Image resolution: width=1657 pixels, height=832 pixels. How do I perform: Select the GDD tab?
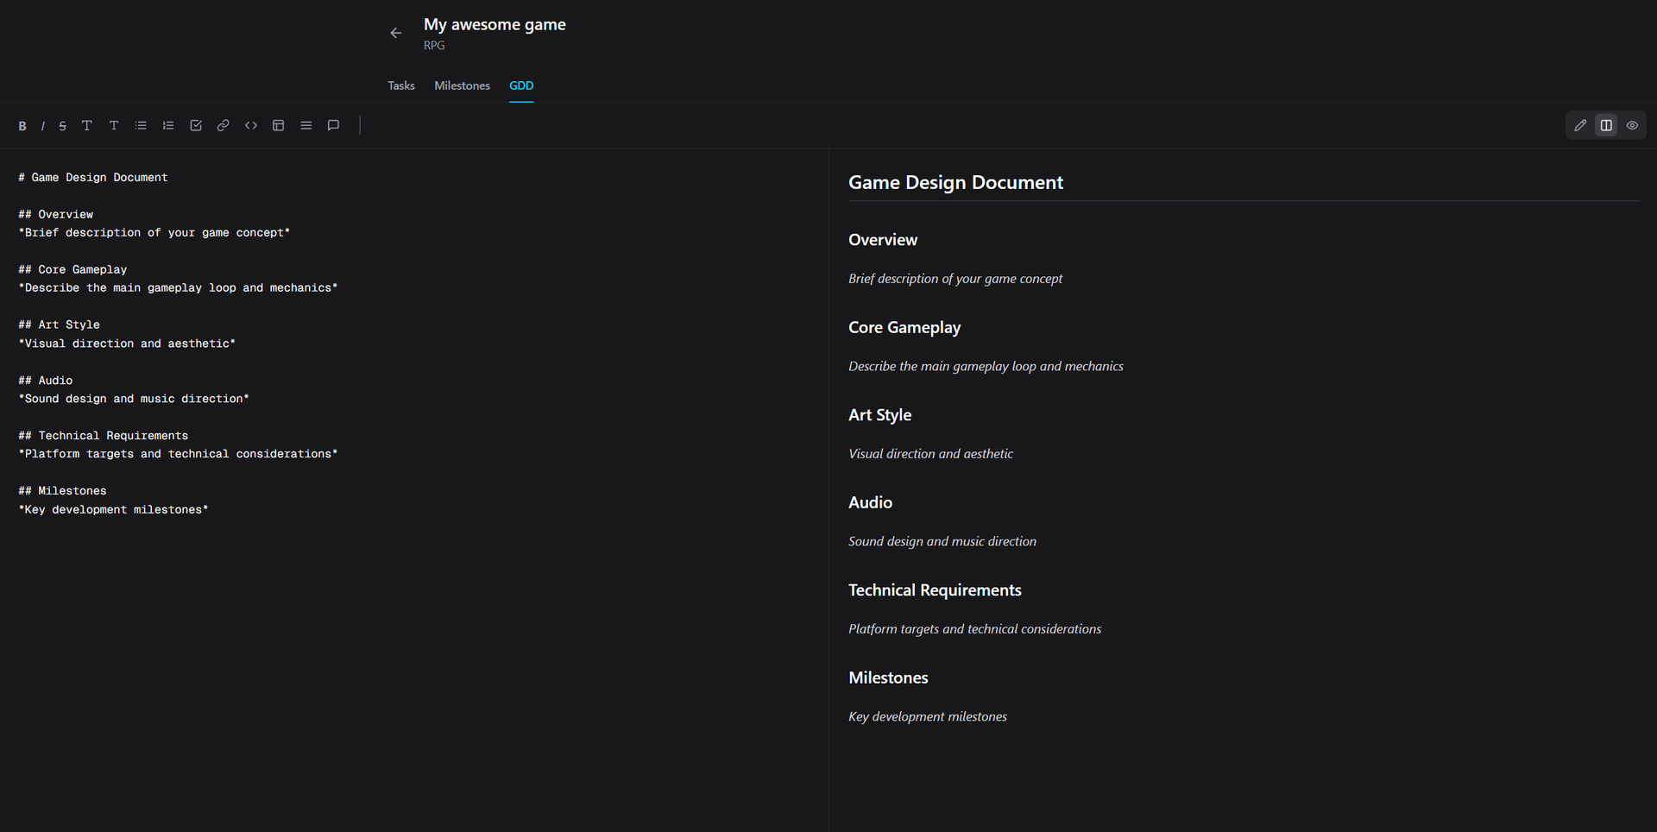click(x=521, y=85)
